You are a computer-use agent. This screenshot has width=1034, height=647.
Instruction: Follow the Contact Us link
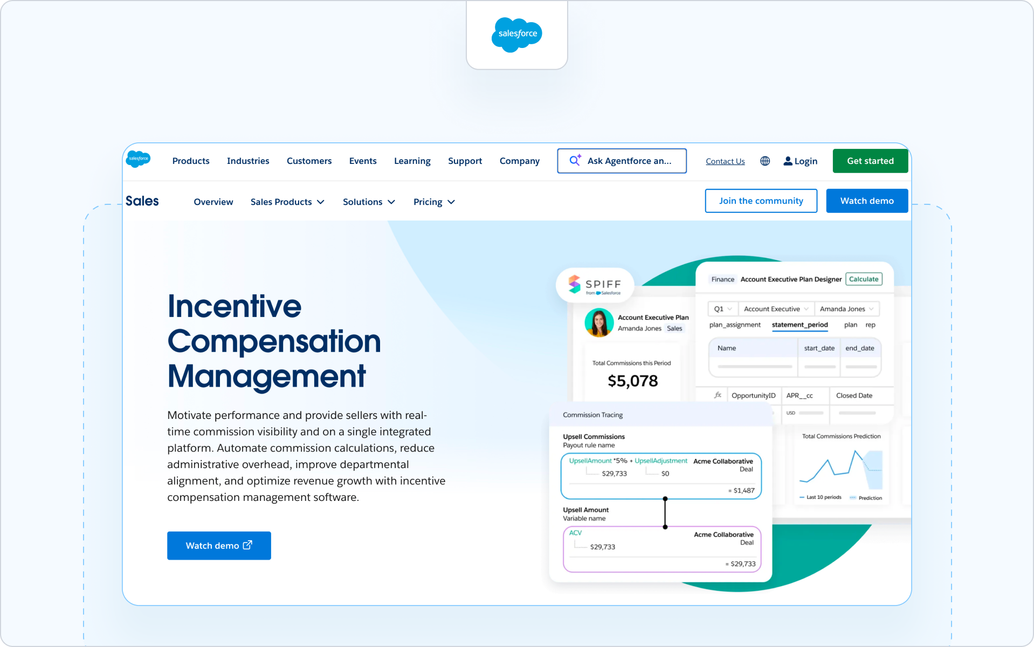pyautogui.click(x=726, y=161)
